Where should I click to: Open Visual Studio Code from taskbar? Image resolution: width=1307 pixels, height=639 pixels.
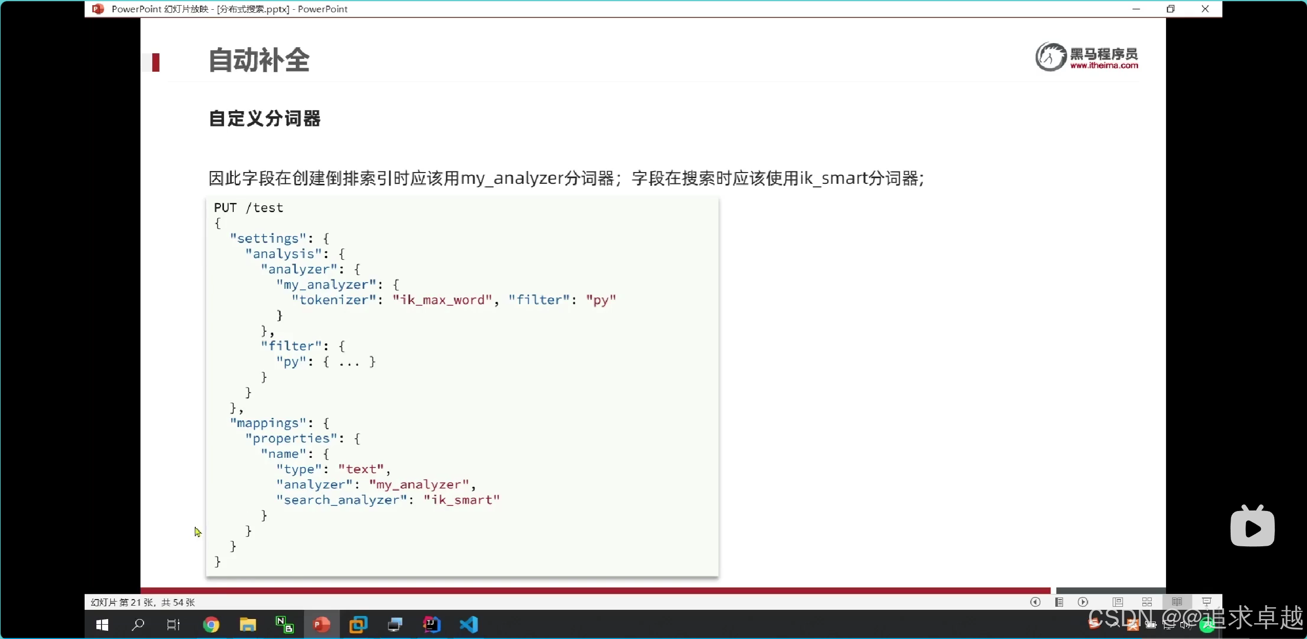(x=469, y=625)
